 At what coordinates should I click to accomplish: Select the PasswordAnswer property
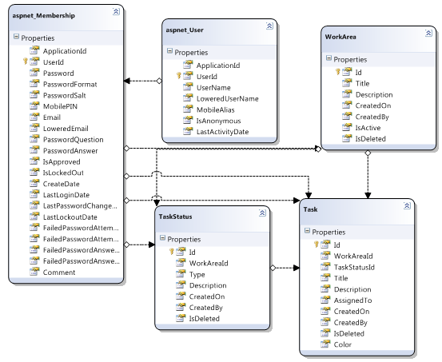click(x=70, y=151)
